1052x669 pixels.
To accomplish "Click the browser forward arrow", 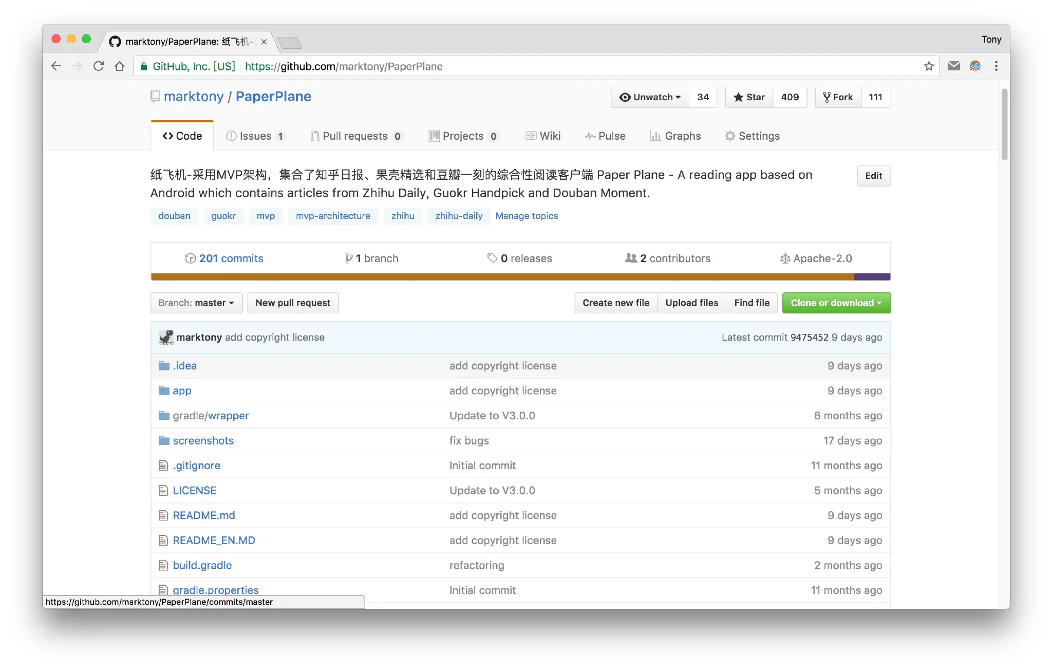I will [x=78, y=66].
